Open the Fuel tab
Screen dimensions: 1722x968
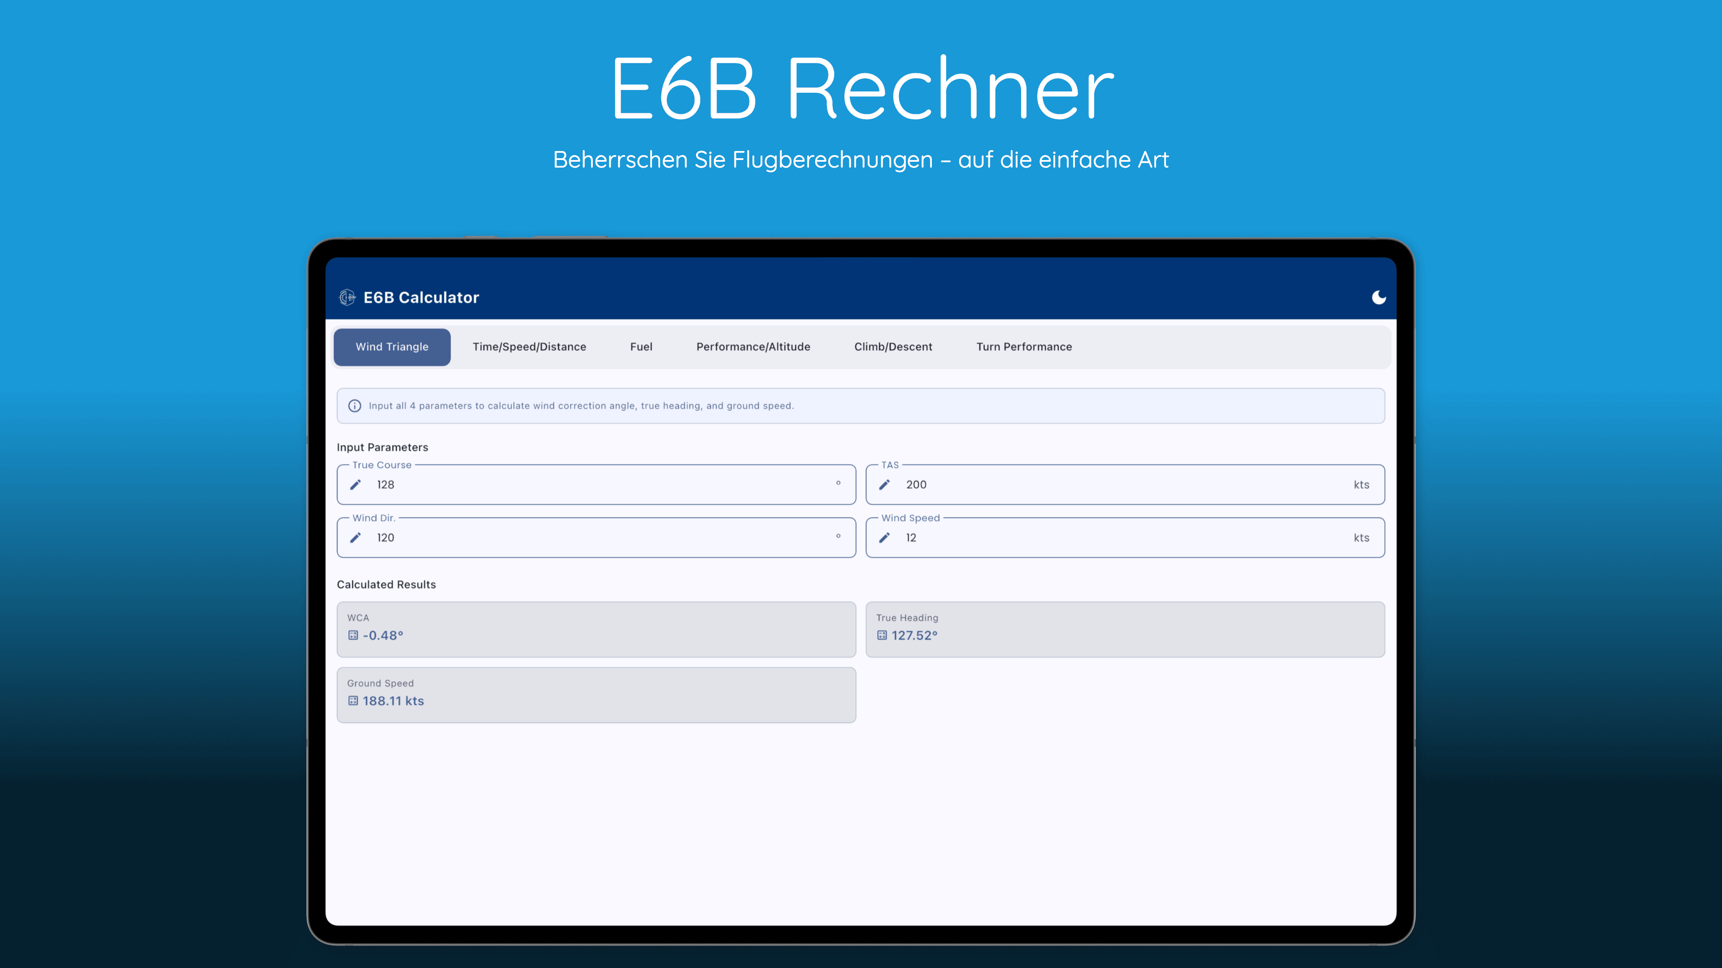pyautogui.click(x=640, y=347)
